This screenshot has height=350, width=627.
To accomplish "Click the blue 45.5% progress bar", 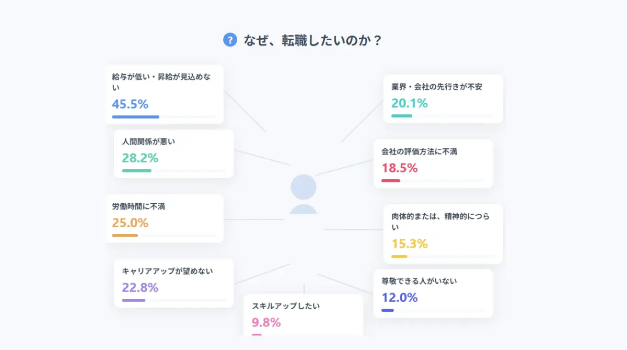I will pyautogui.click(x=135, y=116).
